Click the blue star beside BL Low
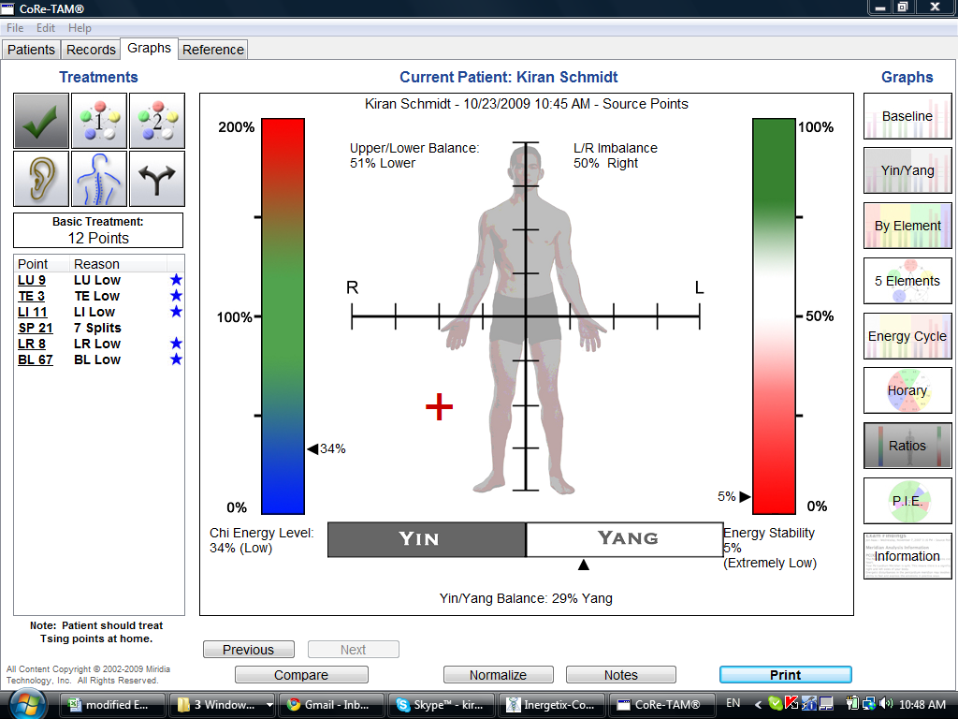This screenshot has width=958, height=719. (x=176, y=359)
